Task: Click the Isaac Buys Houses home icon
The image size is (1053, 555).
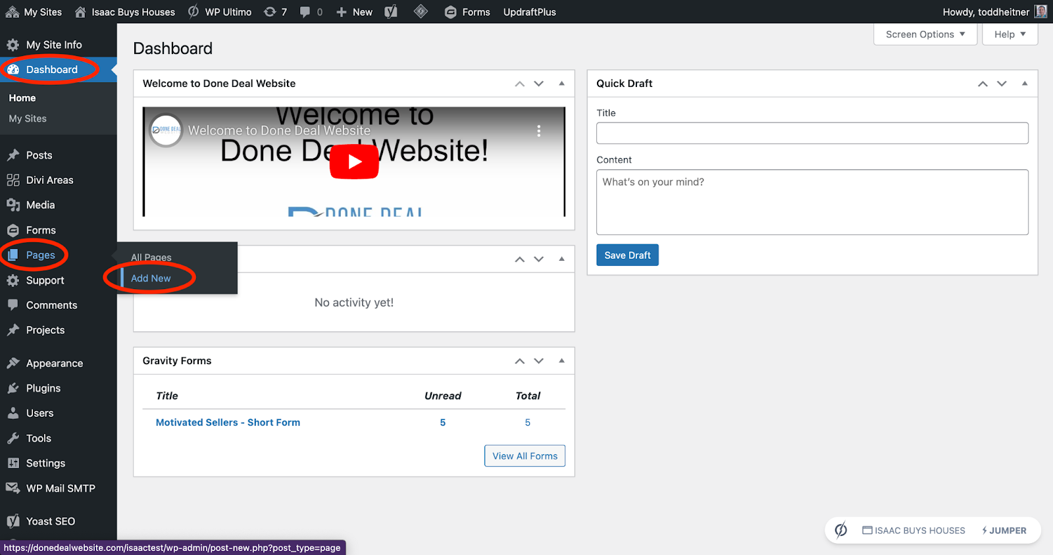Action: [x=80, y=12]
